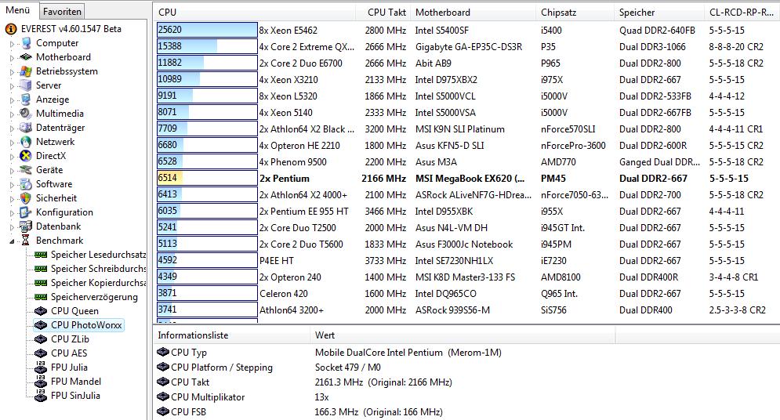Click the FPU SinJulia benchmark icon

coord(41,396)
